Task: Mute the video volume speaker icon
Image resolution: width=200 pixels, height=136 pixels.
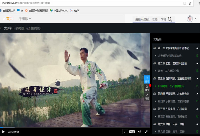Action: [x=139, y=132]
